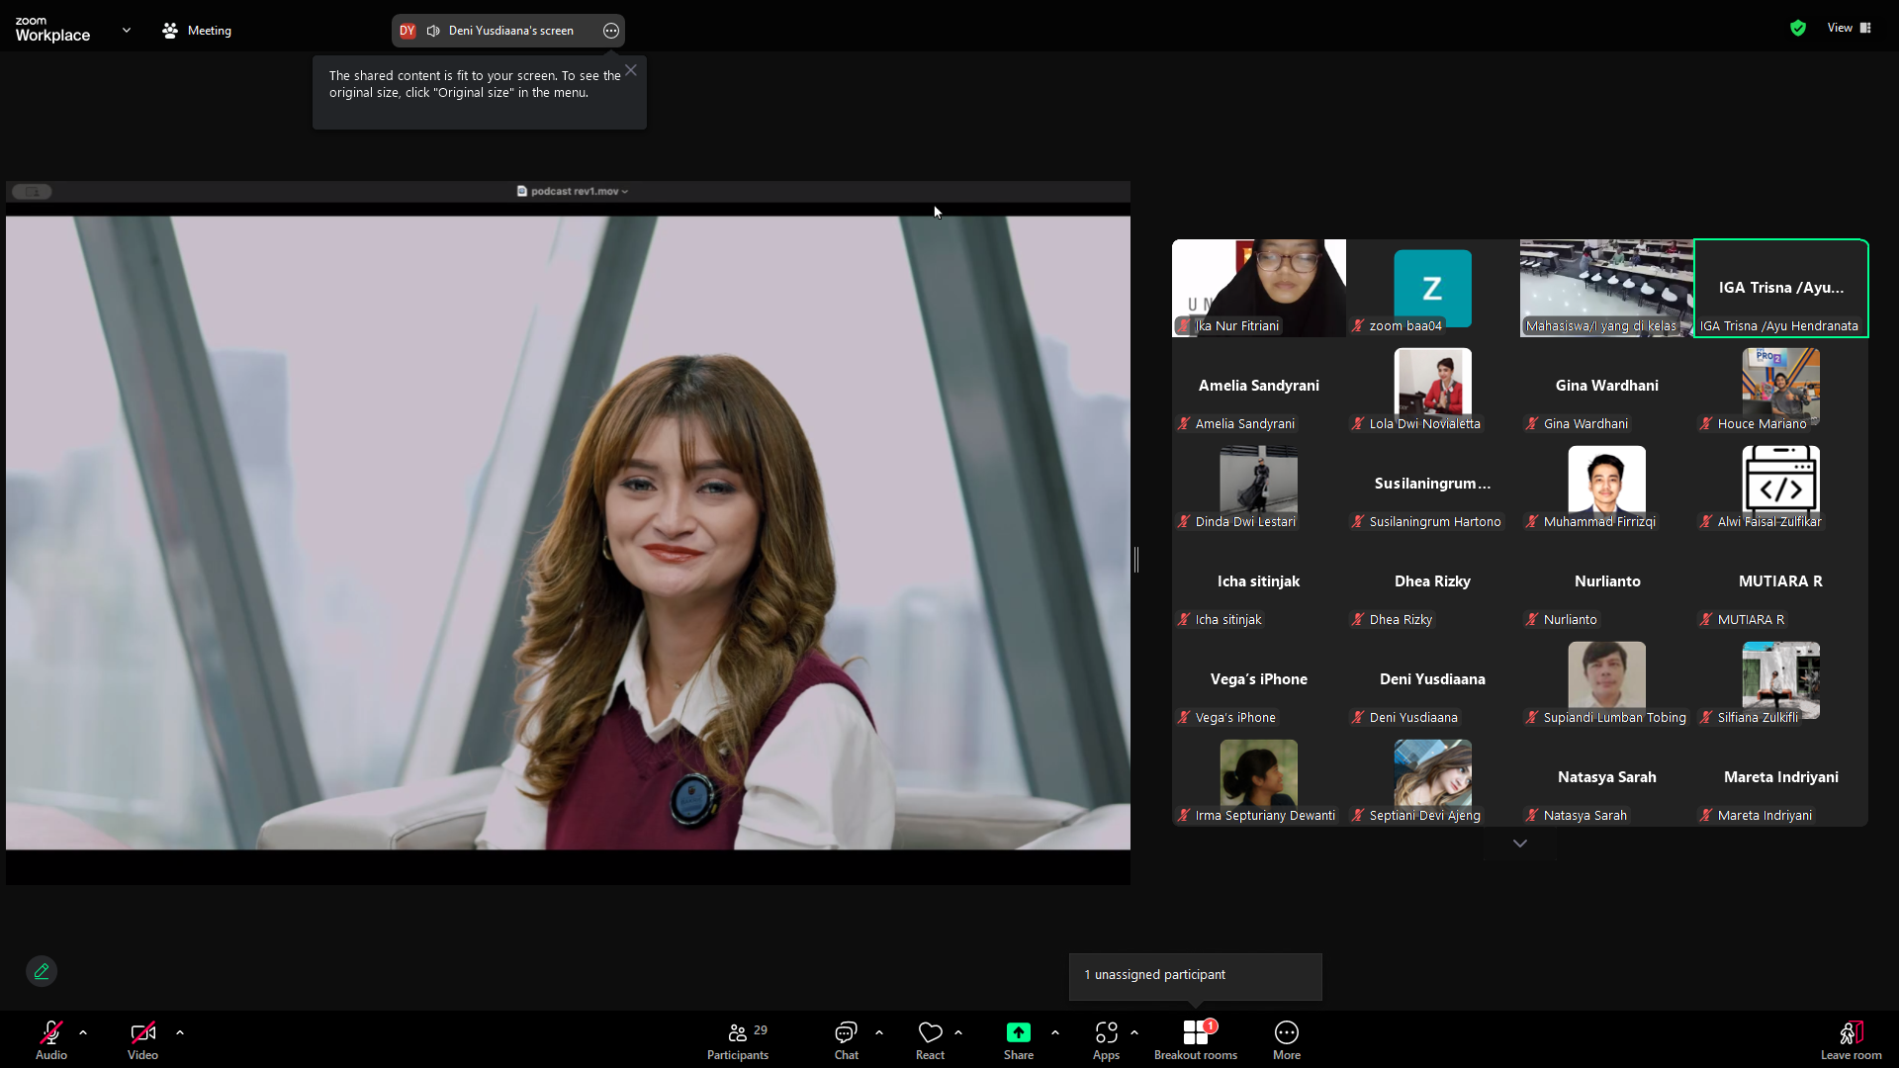This screenshot has width=1899, height=1068.
Task: Toggle shared screen audio speaker icon
Action: (x=433, y=31)
